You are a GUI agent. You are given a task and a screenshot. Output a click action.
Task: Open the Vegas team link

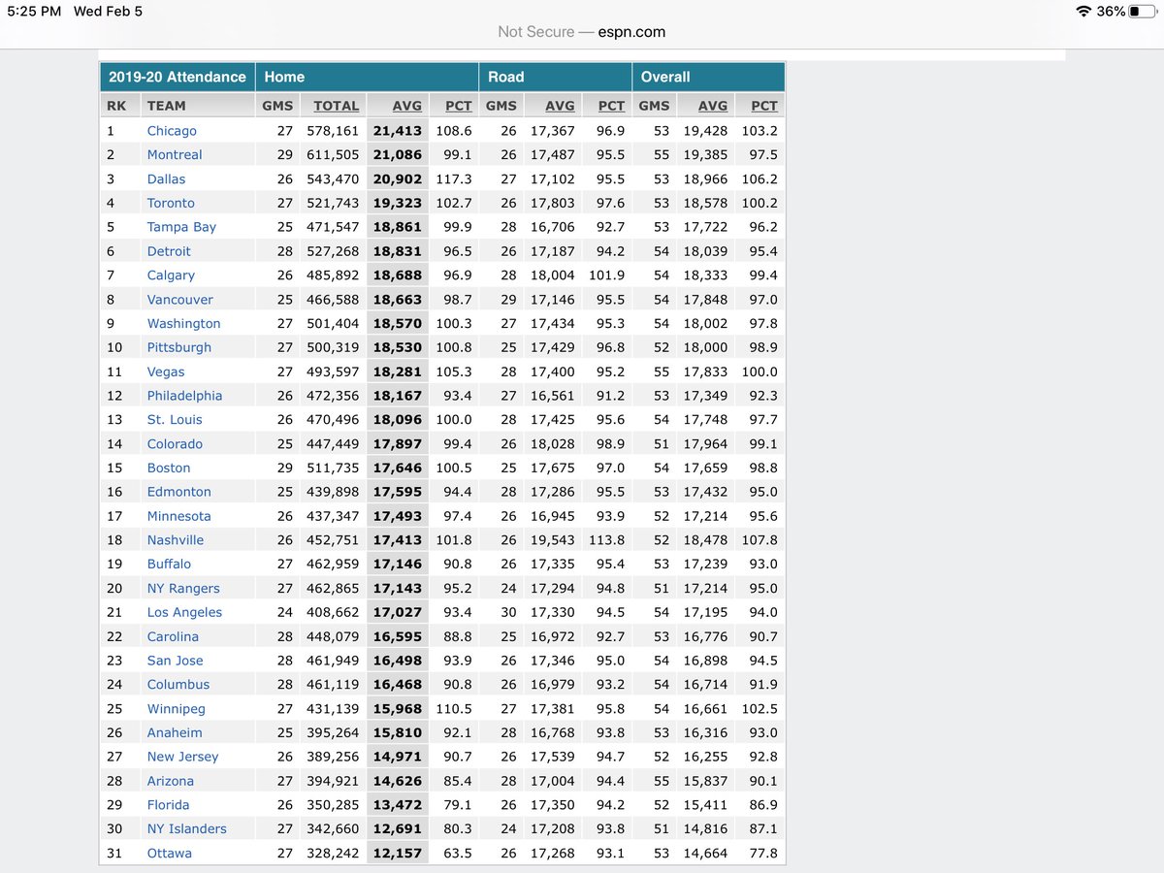pyautogui.click(x=166, y=372)
